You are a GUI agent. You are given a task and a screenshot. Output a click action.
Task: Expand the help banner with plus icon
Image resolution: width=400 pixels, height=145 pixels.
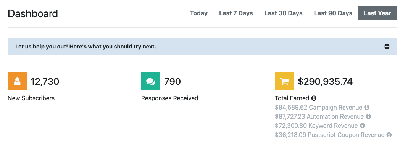pos(387,47)
